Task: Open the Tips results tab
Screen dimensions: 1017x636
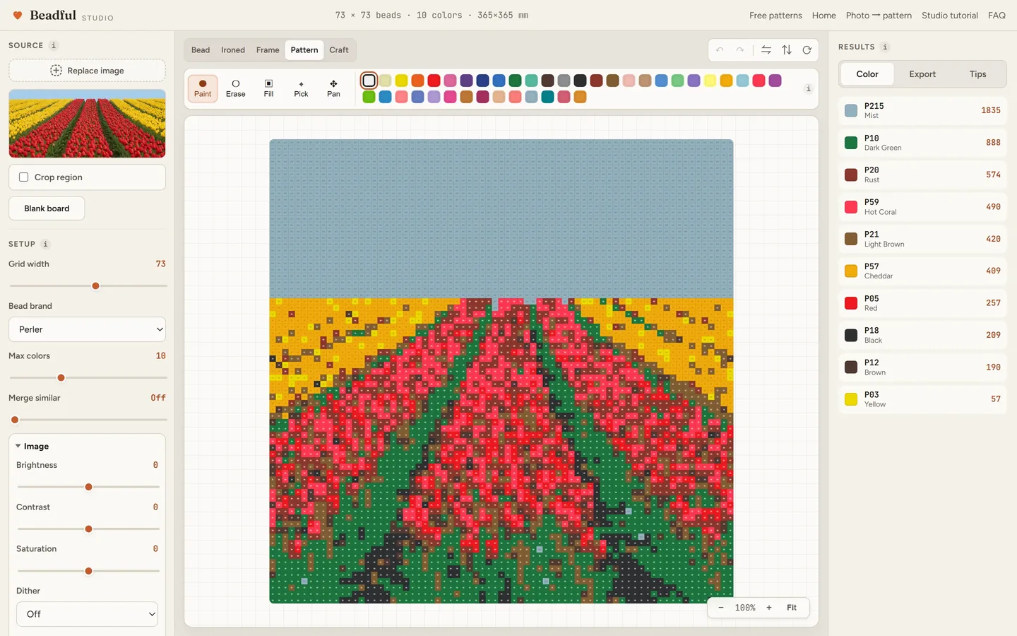Action: click(x=977, y=74)
